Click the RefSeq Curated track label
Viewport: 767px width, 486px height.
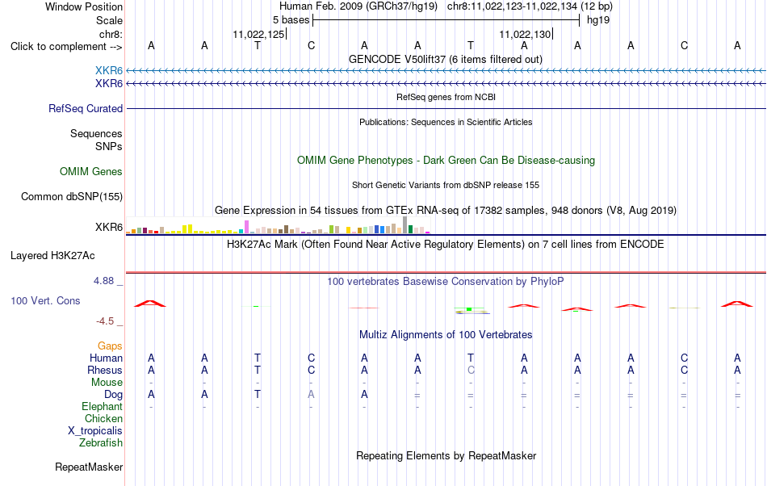coord(86,108)
